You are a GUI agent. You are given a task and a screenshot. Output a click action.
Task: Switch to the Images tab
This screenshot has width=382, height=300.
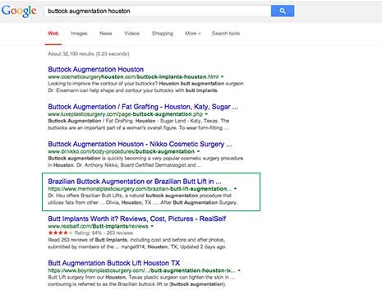(x=79, y=34)
